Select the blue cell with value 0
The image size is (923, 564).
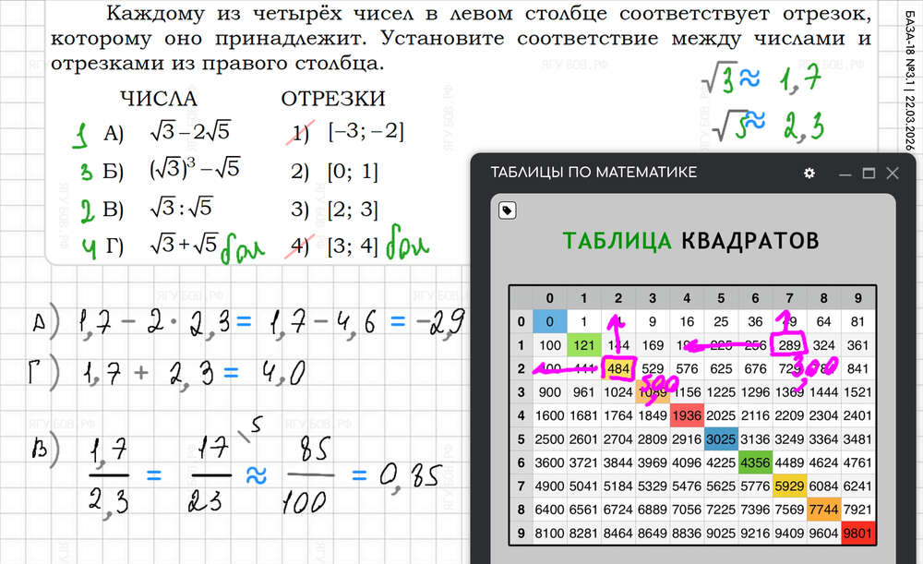(x=549, y=321)
